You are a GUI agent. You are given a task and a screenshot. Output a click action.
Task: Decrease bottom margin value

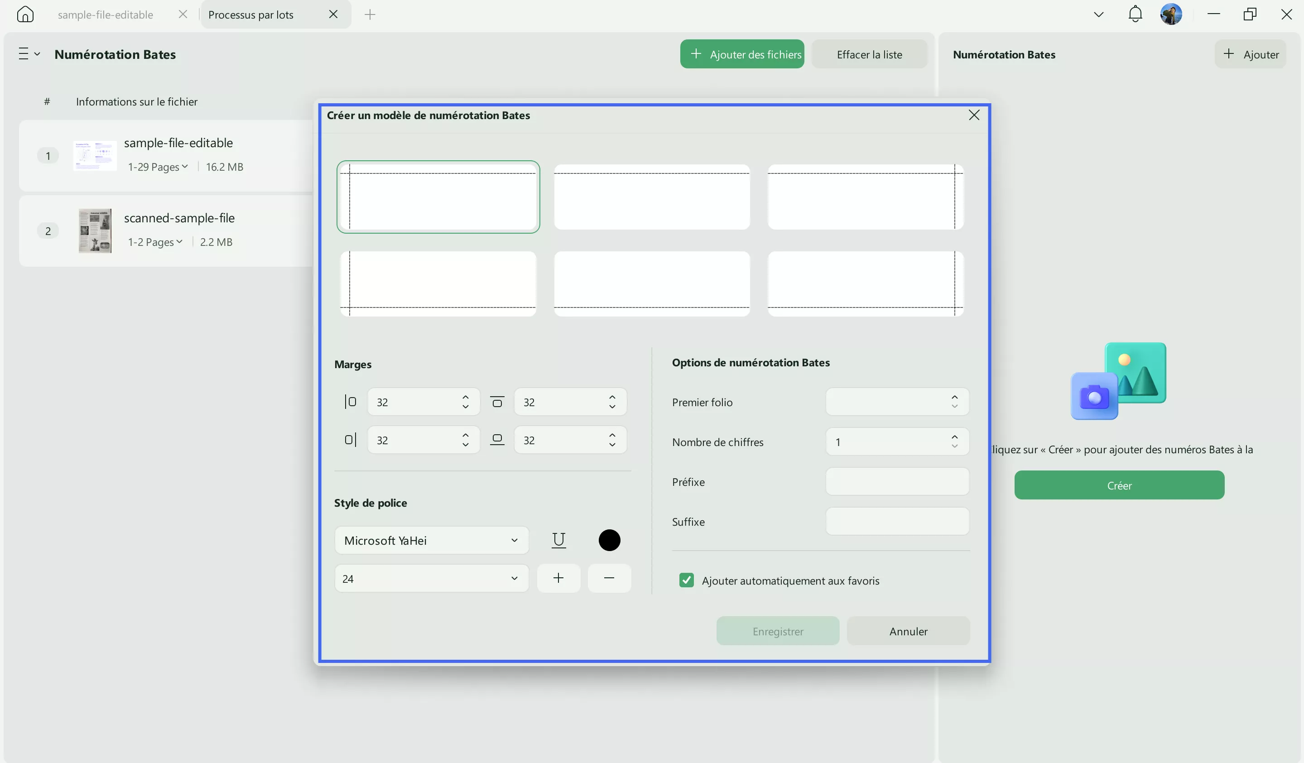click(612, 445)
